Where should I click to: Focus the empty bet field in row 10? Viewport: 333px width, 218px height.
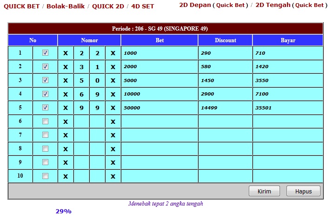(160, 176)
